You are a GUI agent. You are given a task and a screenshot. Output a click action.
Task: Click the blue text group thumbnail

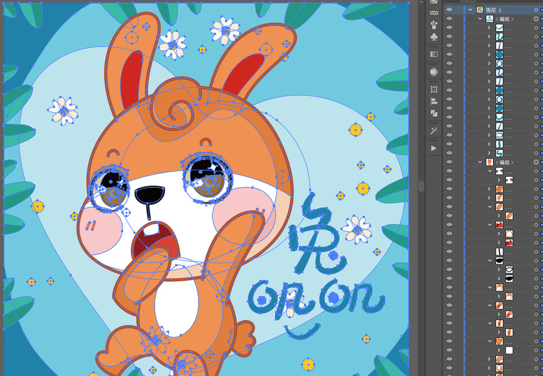490,19
